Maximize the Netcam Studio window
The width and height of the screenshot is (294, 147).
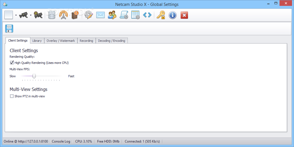[276, 3]
